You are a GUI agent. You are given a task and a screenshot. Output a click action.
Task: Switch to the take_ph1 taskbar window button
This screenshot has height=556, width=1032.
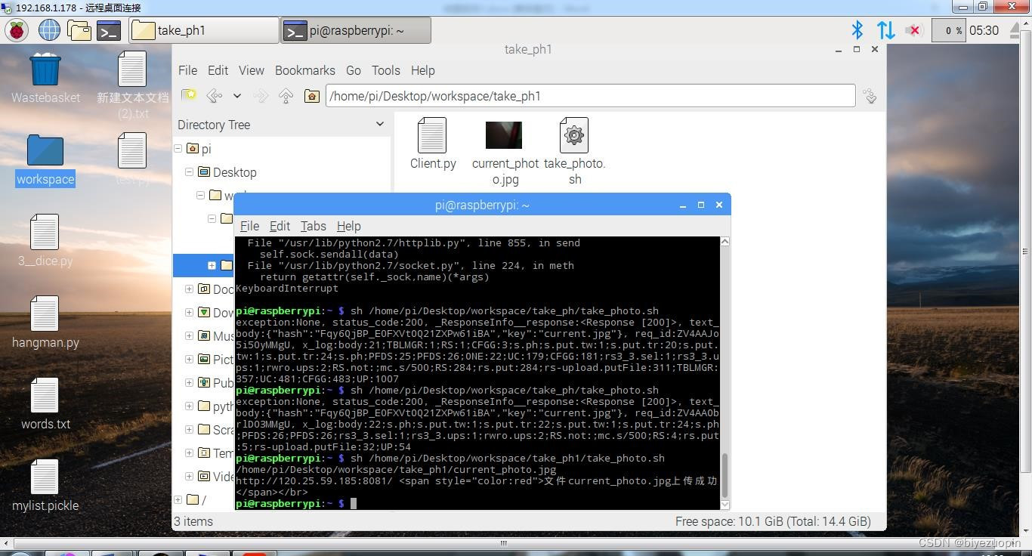click(x=204, y=30)
